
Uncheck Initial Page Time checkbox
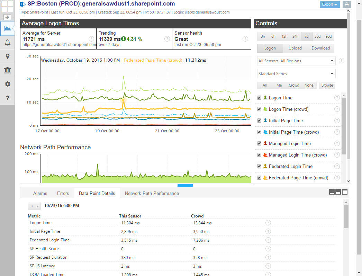(x=259, y=121)
